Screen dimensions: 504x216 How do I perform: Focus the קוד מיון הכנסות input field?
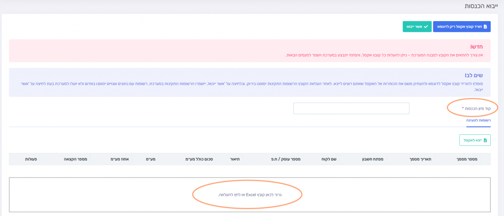[351, 108]
